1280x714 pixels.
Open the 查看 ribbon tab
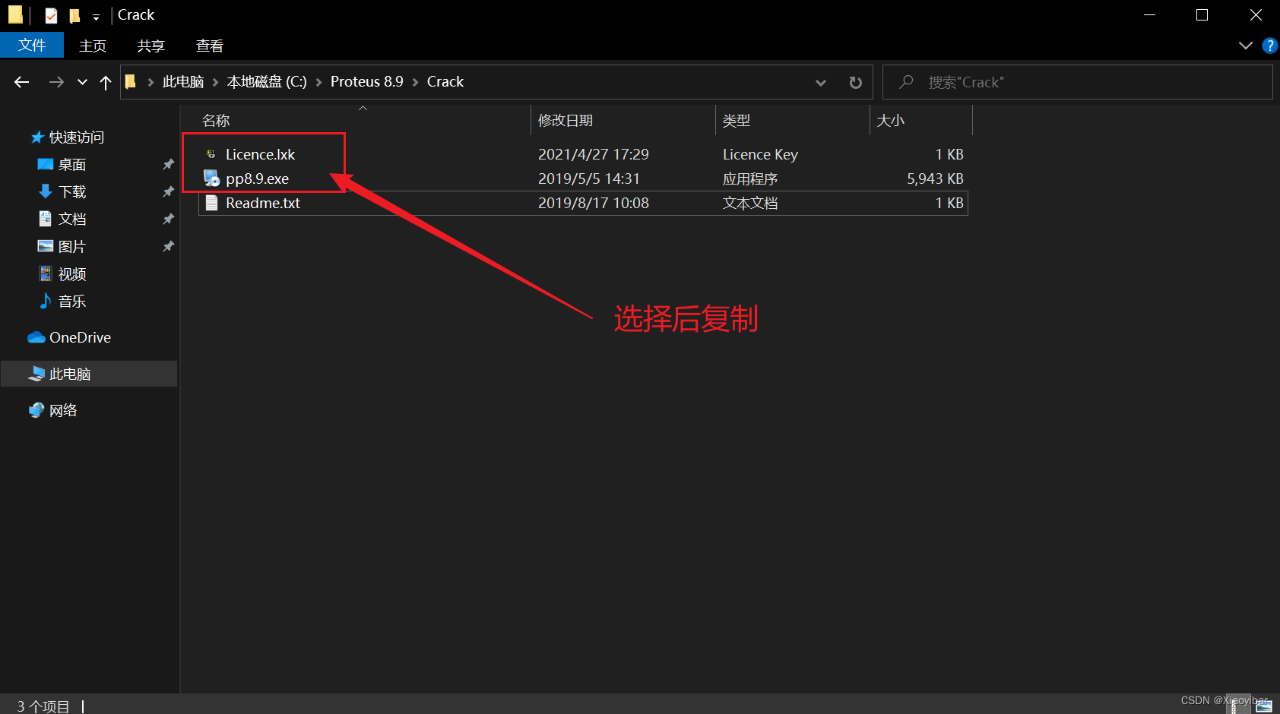[210, 46]
